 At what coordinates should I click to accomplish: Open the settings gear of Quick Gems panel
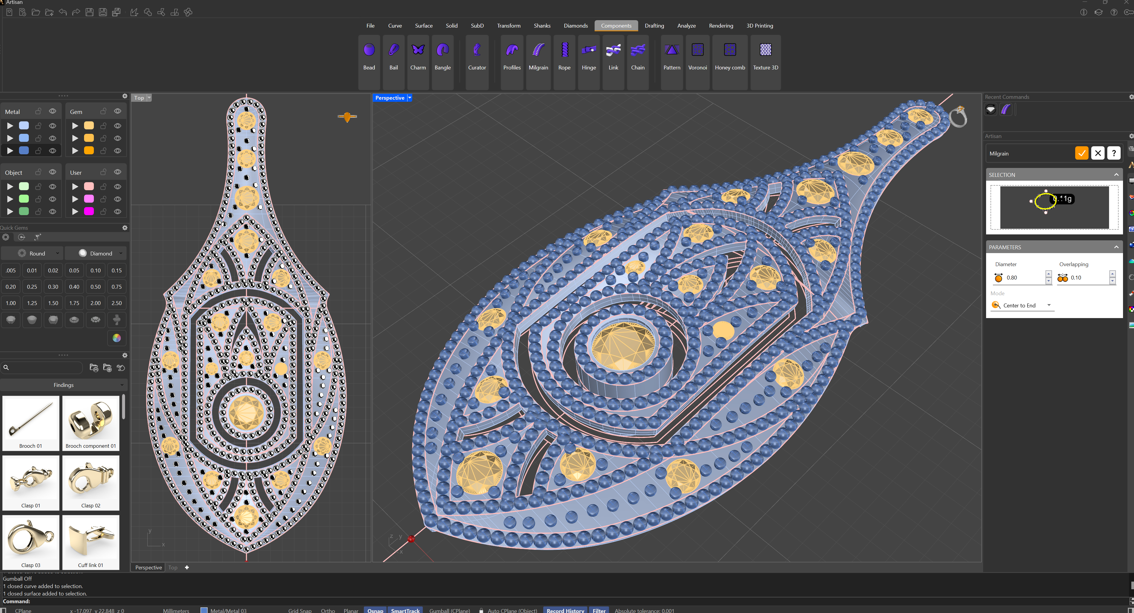point(124,228)
